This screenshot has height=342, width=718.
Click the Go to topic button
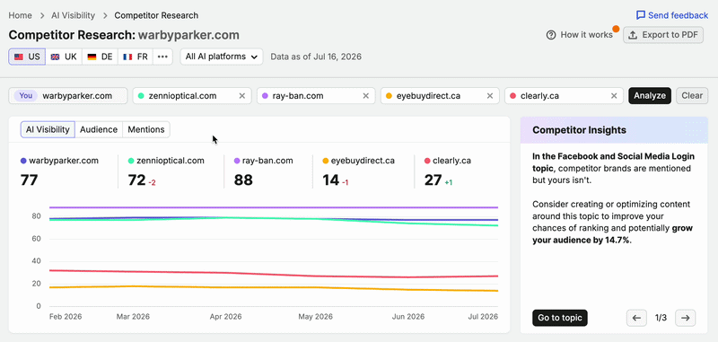point(559,318)
